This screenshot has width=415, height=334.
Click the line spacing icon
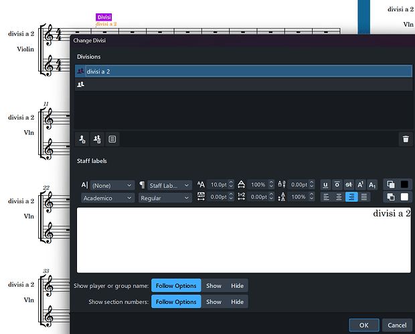pyautogui.click(x=282, y=196)
